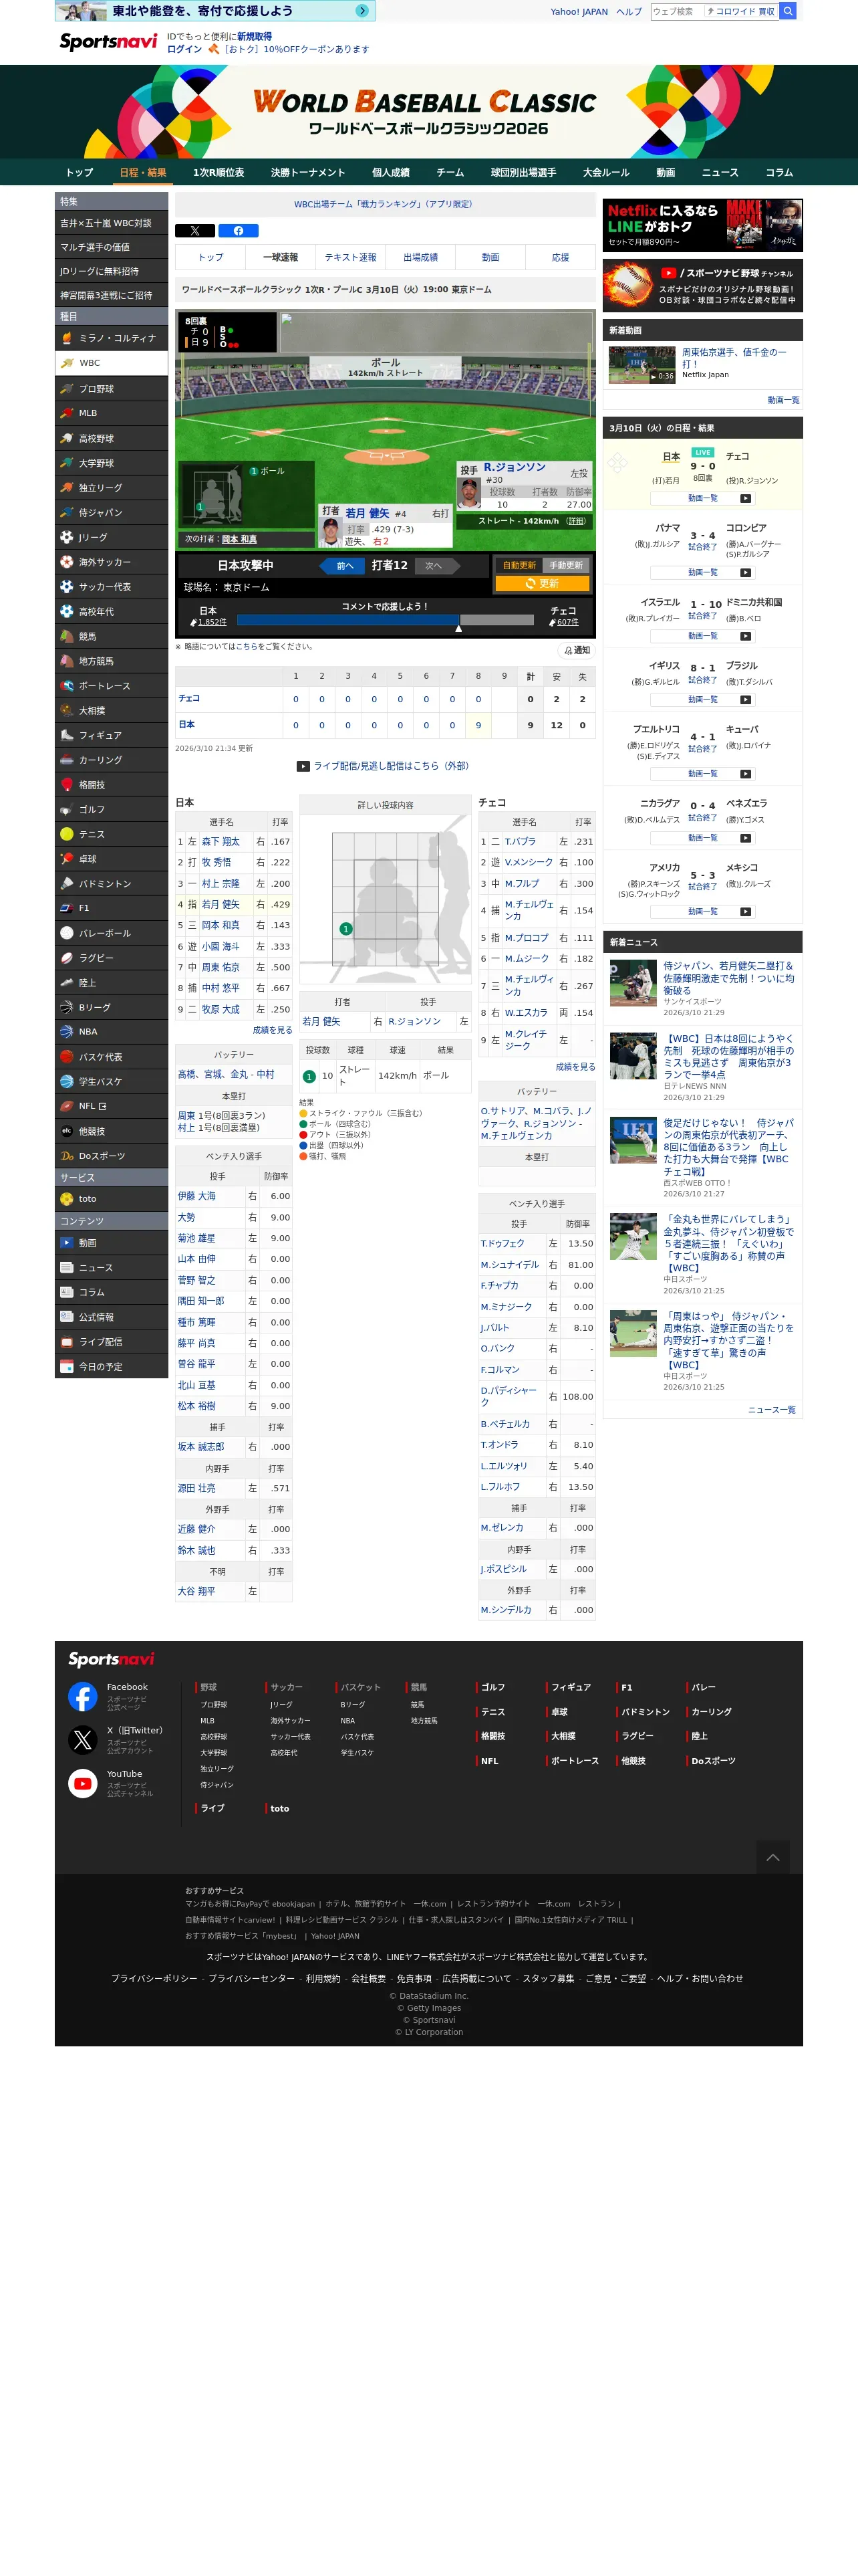
Task: Open 動画一覧 for パナマ vs コロンビア
Action: pyautogui.click(x=702, y=573)
